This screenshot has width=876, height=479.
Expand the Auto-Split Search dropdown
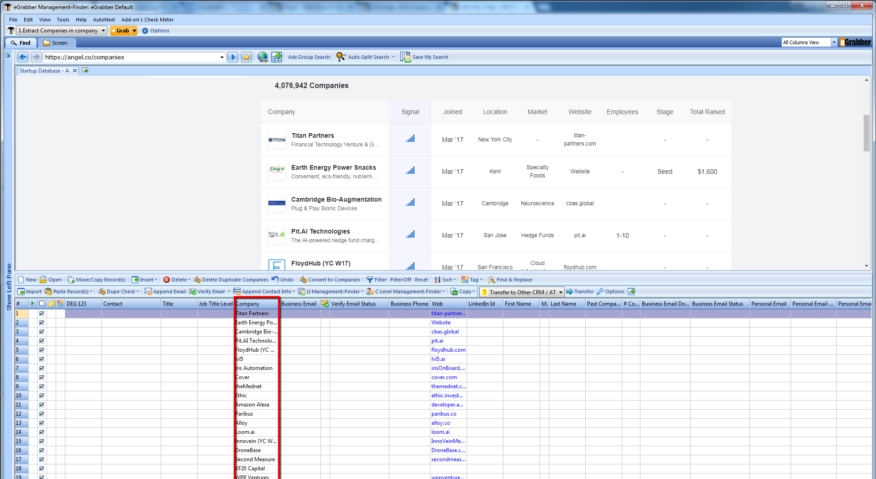point(393,57)
